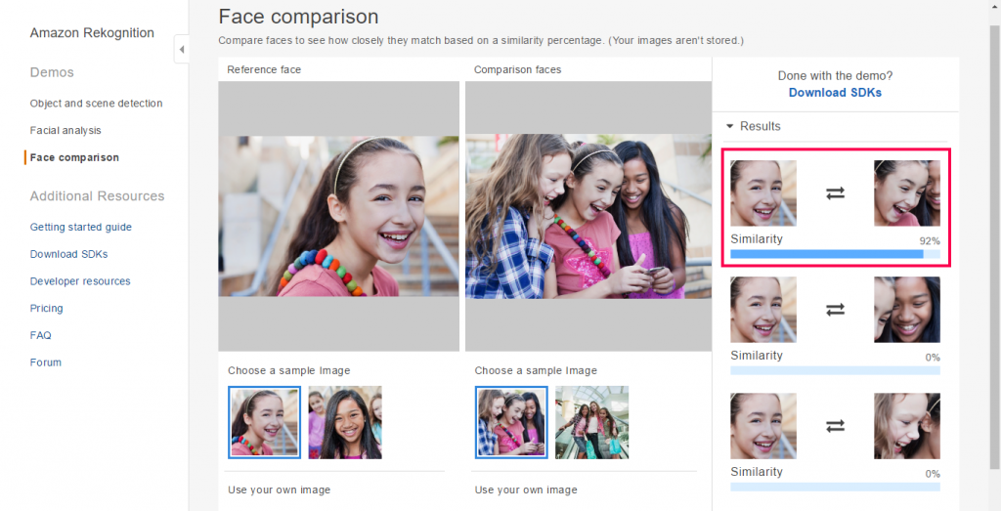The height and width of the screenshot is (511, 1001).
Task: Click the Additional Resources heading
Action: [97, 195]
